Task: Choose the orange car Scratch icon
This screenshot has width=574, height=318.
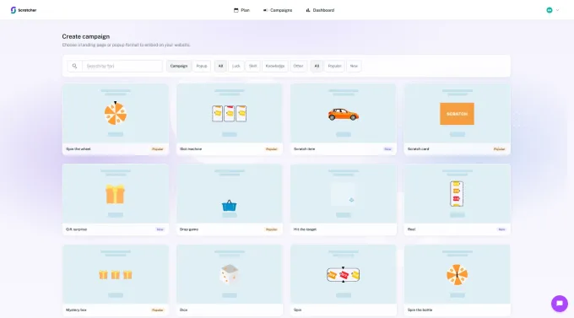Action: [x=344, y=115]
